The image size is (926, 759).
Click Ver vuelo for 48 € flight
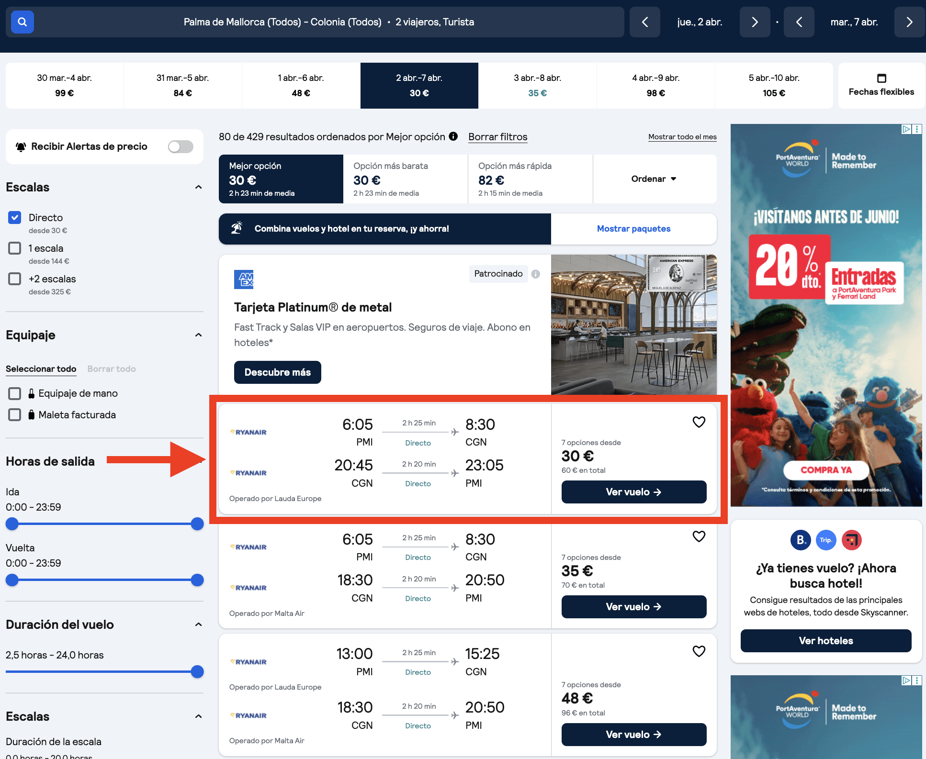point(634,735)
